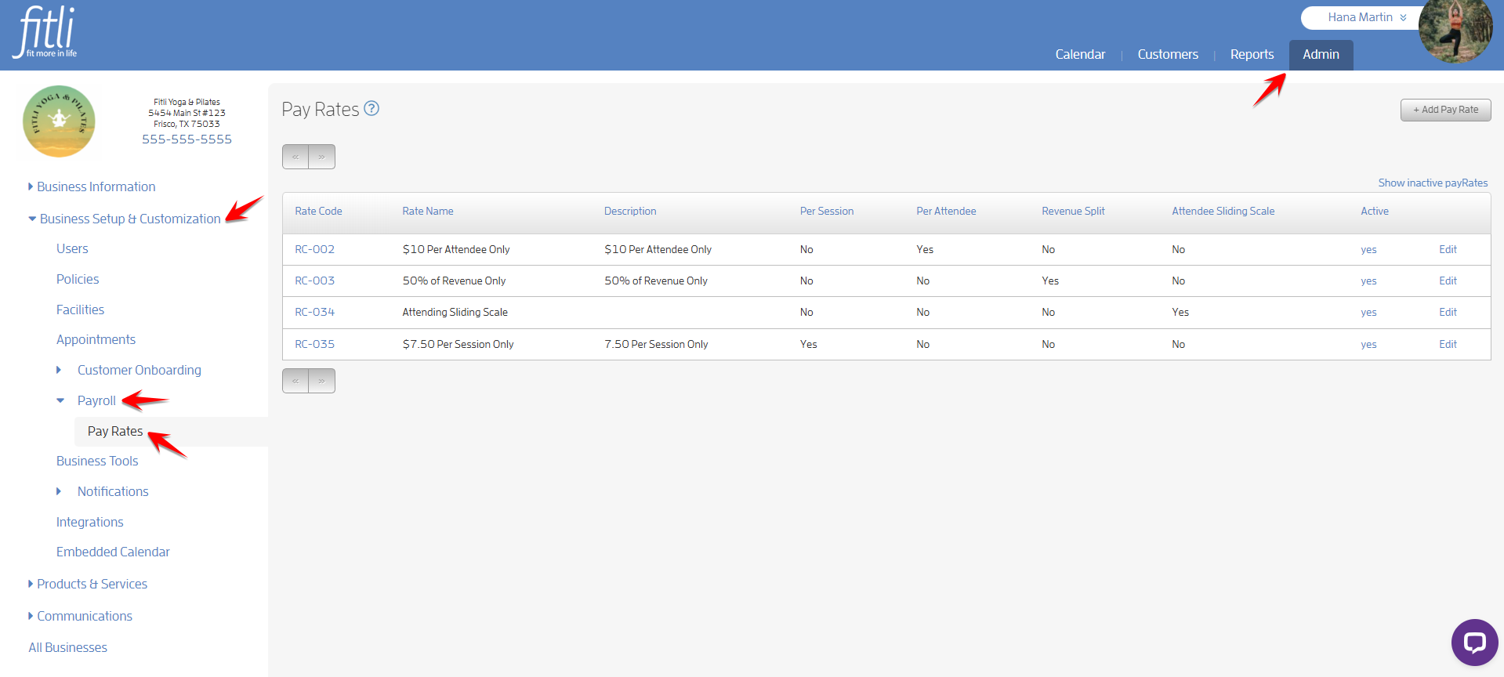Toggle active 'yes' for RC-002
The height and width of the screenshot is (677, 1504).
pos(1368,249)
